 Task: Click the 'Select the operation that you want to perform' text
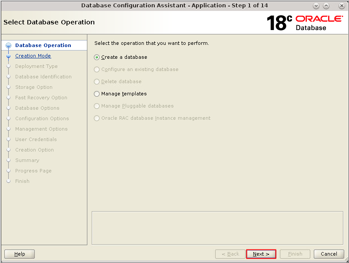pos(152,43)
